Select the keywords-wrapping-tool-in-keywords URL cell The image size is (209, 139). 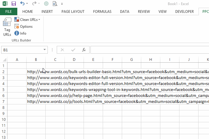coord(36,89)
